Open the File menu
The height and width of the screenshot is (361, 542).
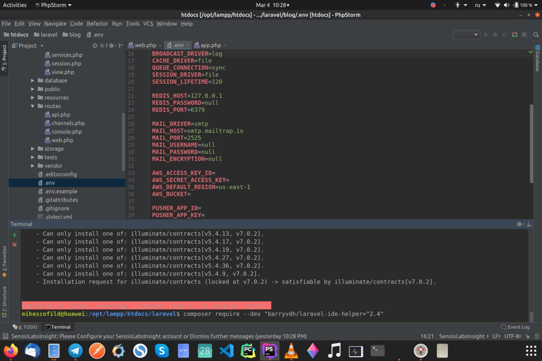coord(6,24)
